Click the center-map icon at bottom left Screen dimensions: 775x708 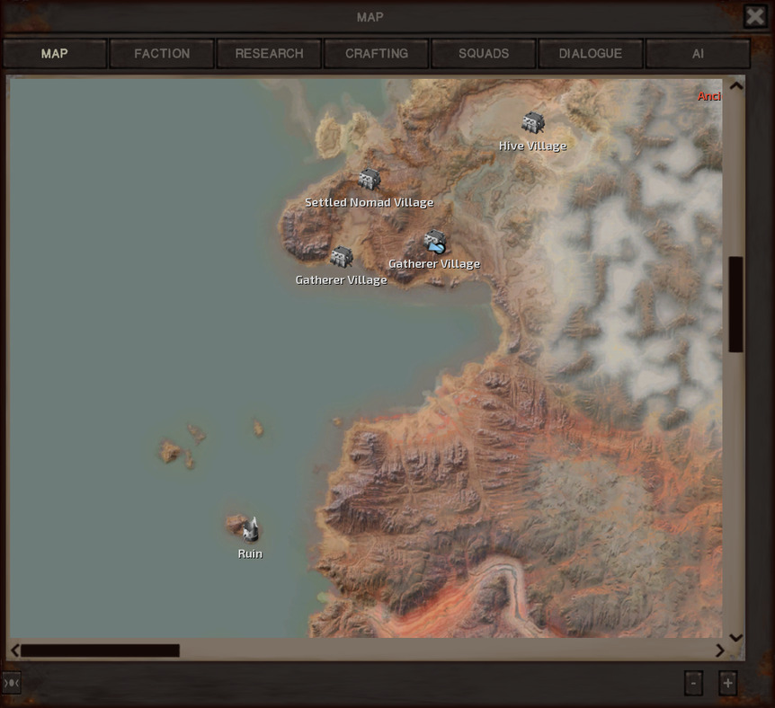point(11,683)
